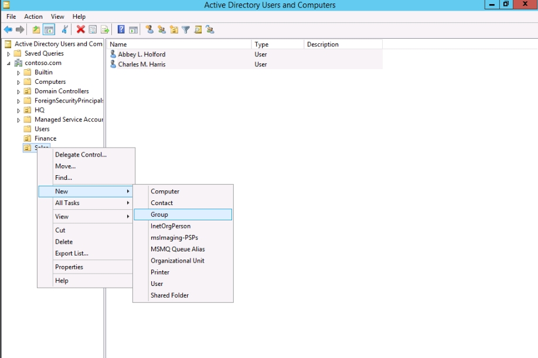Sort by the Type column header
This screenshot has width=538, height=358.
coord(278,44)
